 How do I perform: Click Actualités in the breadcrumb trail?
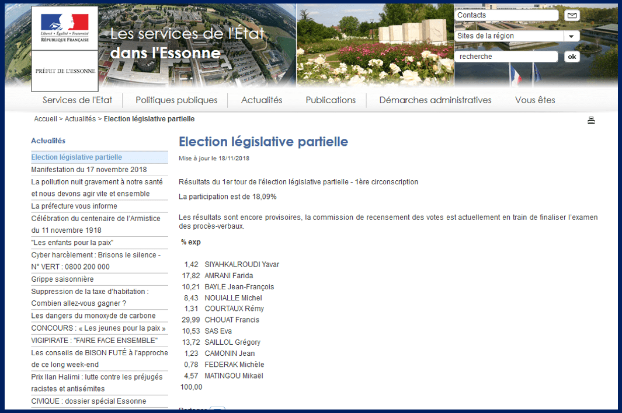pos(80,119)
